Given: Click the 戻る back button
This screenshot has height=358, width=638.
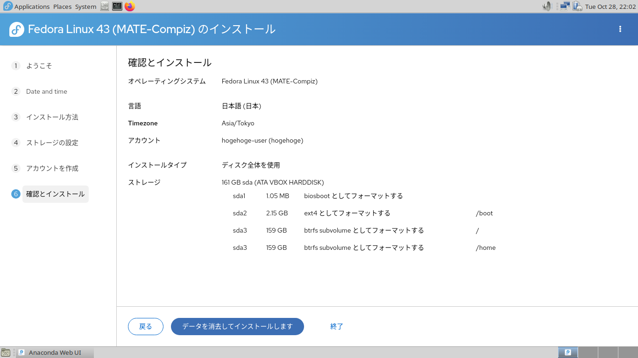Looking at the screenshot, I should (x=146, y=326).
